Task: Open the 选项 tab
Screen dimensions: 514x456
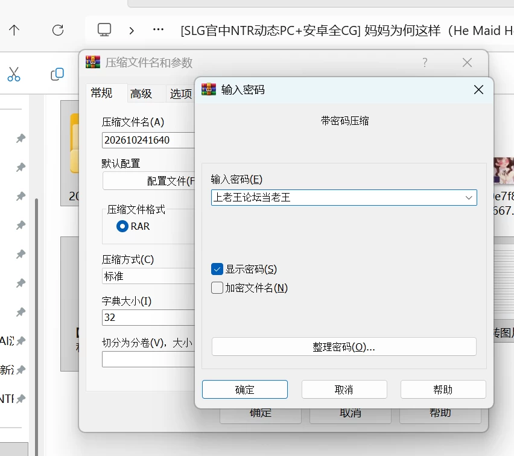Action: click(180, 93)
